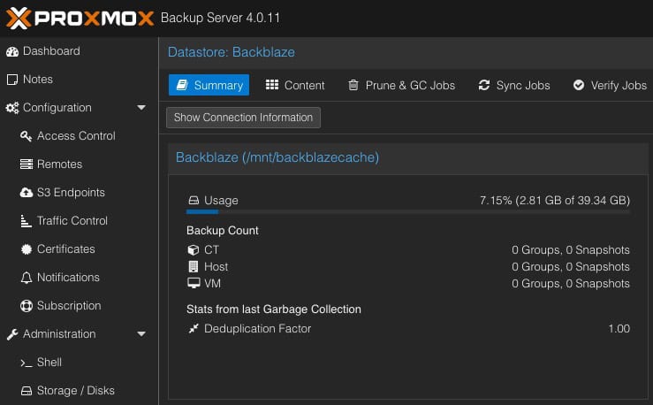Click the Host building icon

tap(194, 267)
